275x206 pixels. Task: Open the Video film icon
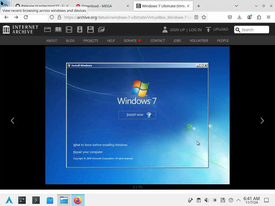pyautogui.click(x=69, y=30)
